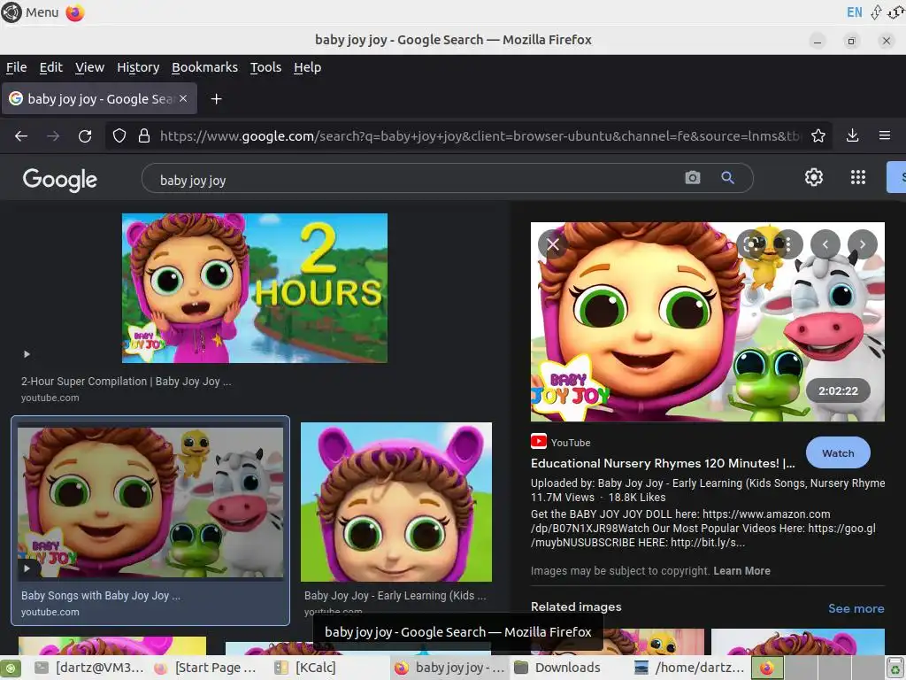906x680 pixels.
Task: Open Firefox hamburger application menu
Action: coord(885,135)
